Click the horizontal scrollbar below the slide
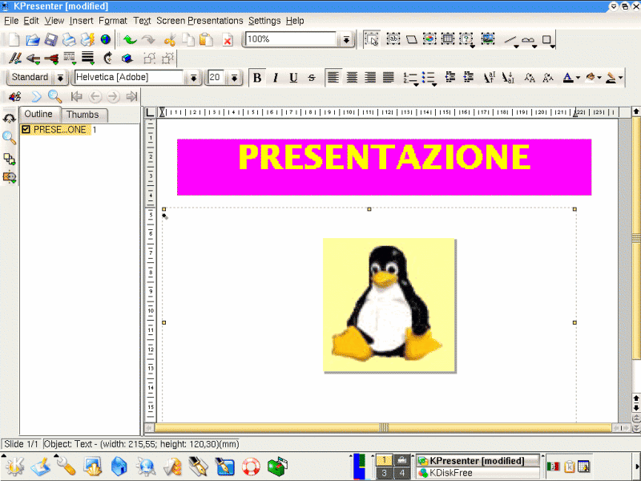The image size is (641, 481). point(384,428)
